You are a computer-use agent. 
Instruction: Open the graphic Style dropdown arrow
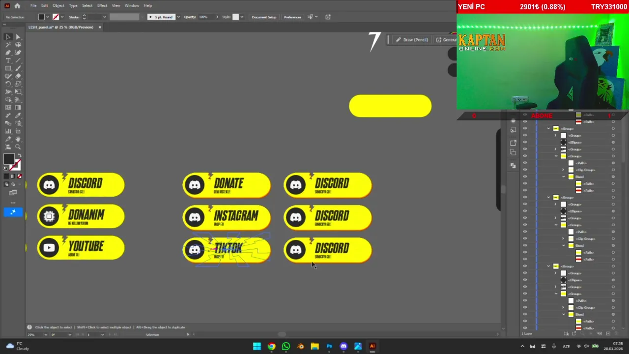241,17
